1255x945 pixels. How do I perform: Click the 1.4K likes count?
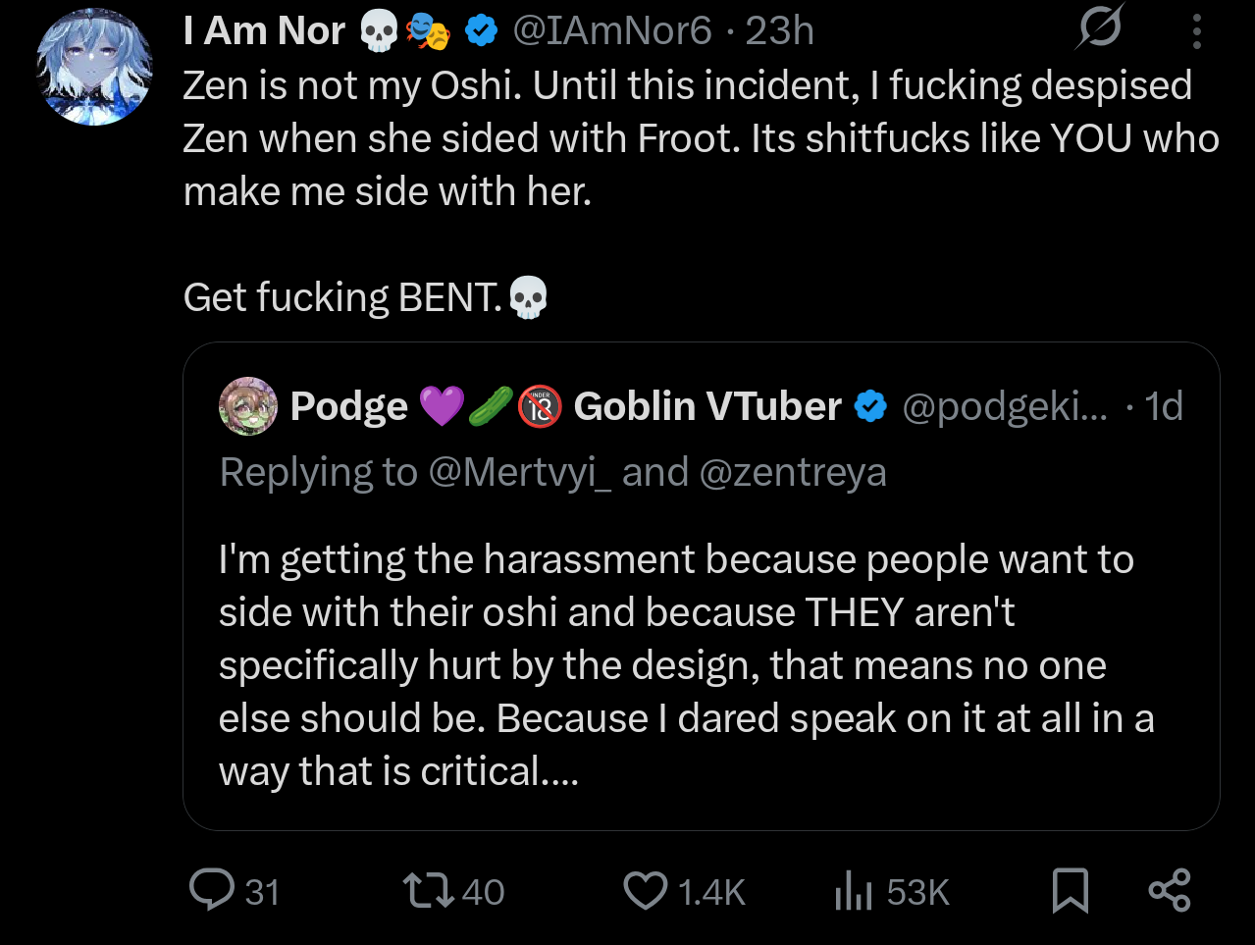711,892
